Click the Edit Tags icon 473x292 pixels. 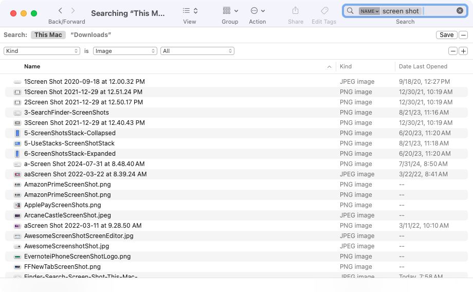(324, 11)
